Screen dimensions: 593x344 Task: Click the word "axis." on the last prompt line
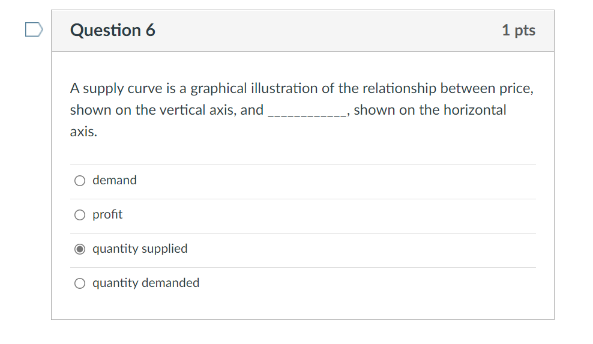coord(83,131)
